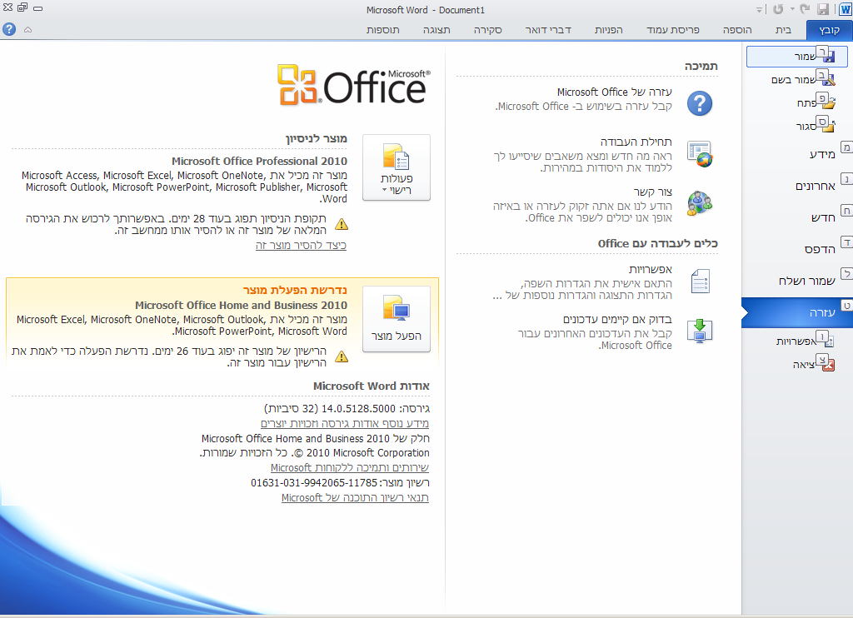Switch to the Home (בית) ribbon tab
Viewport: 853px width, 618px height.
click(x=783, y=30)
